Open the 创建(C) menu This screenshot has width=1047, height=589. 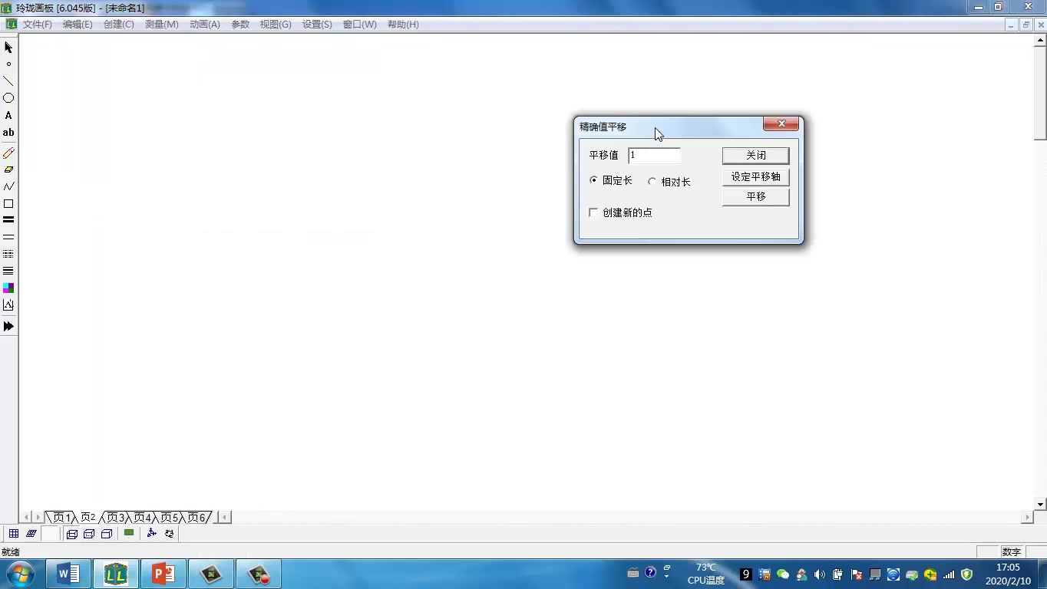coord(119,25)
